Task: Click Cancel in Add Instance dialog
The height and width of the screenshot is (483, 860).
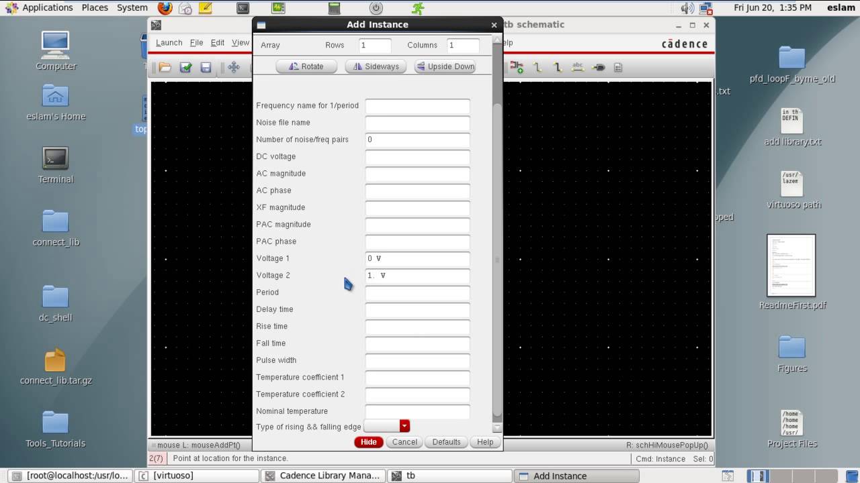Action: tap(404, 442)
